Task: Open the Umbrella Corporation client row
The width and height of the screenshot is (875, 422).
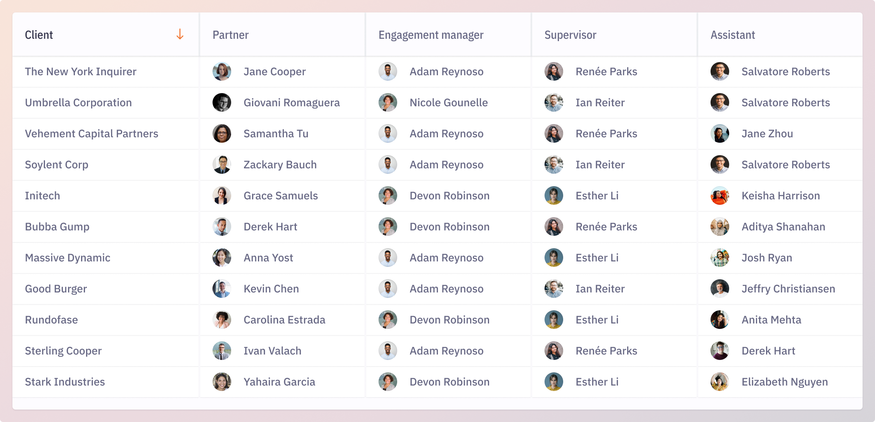Action: point(78,102)
